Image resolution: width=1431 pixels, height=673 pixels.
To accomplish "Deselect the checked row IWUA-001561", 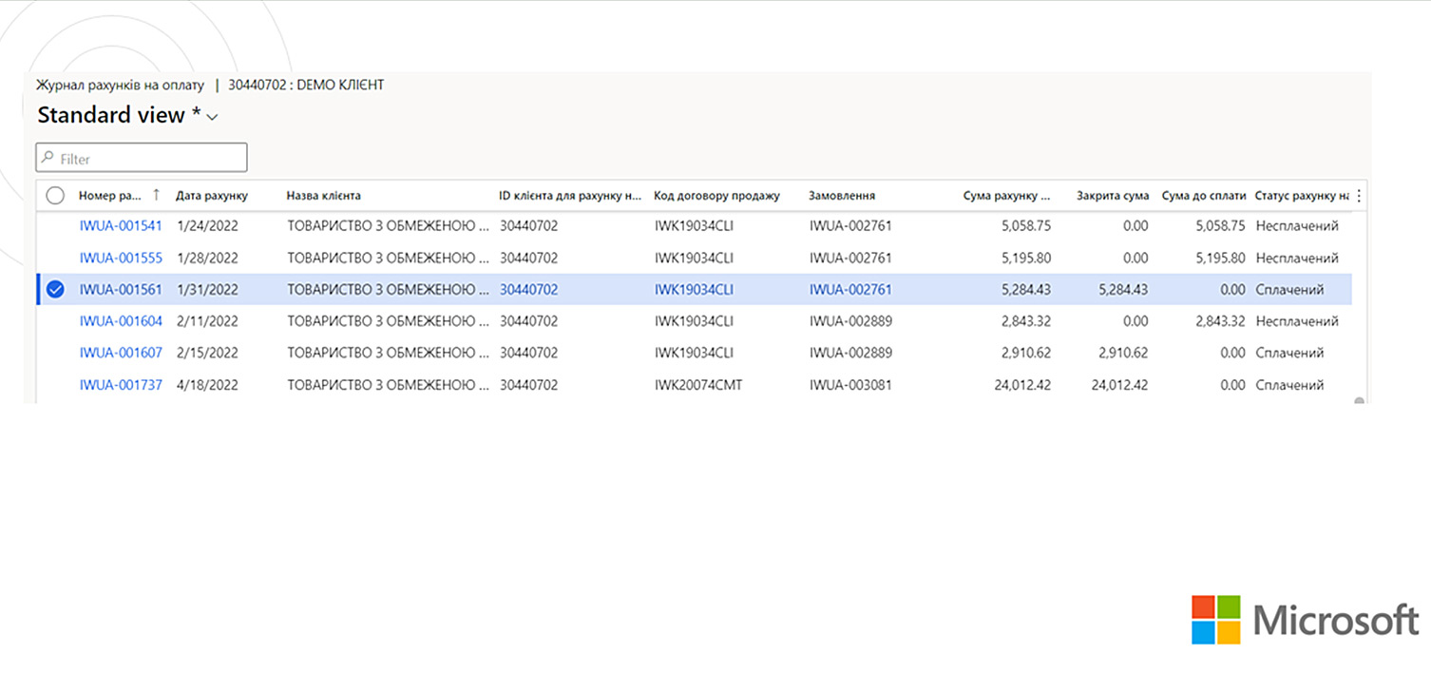I will (x=54, y=289).
